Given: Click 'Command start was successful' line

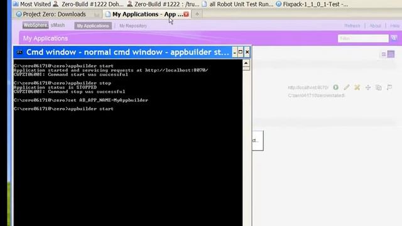Looking at the screenshot, I should click(x=71, y=75).
